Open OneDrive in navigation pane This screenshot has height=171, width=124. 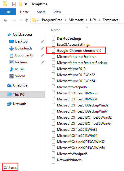[x=20, y=85]
